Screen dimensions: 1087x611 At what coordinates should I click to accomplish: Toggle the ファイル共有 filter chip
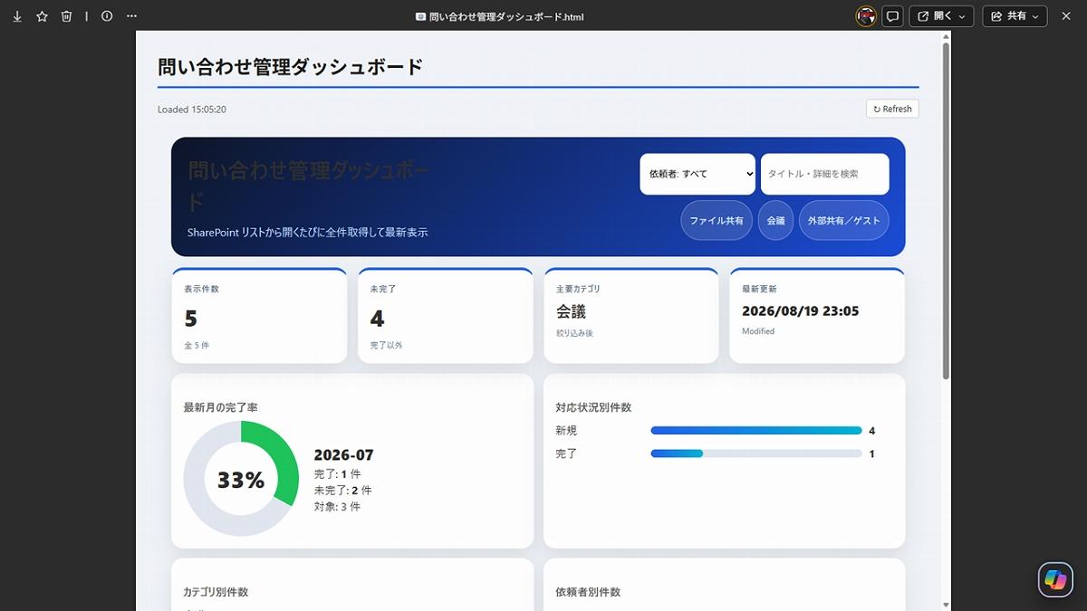point(717,221)
